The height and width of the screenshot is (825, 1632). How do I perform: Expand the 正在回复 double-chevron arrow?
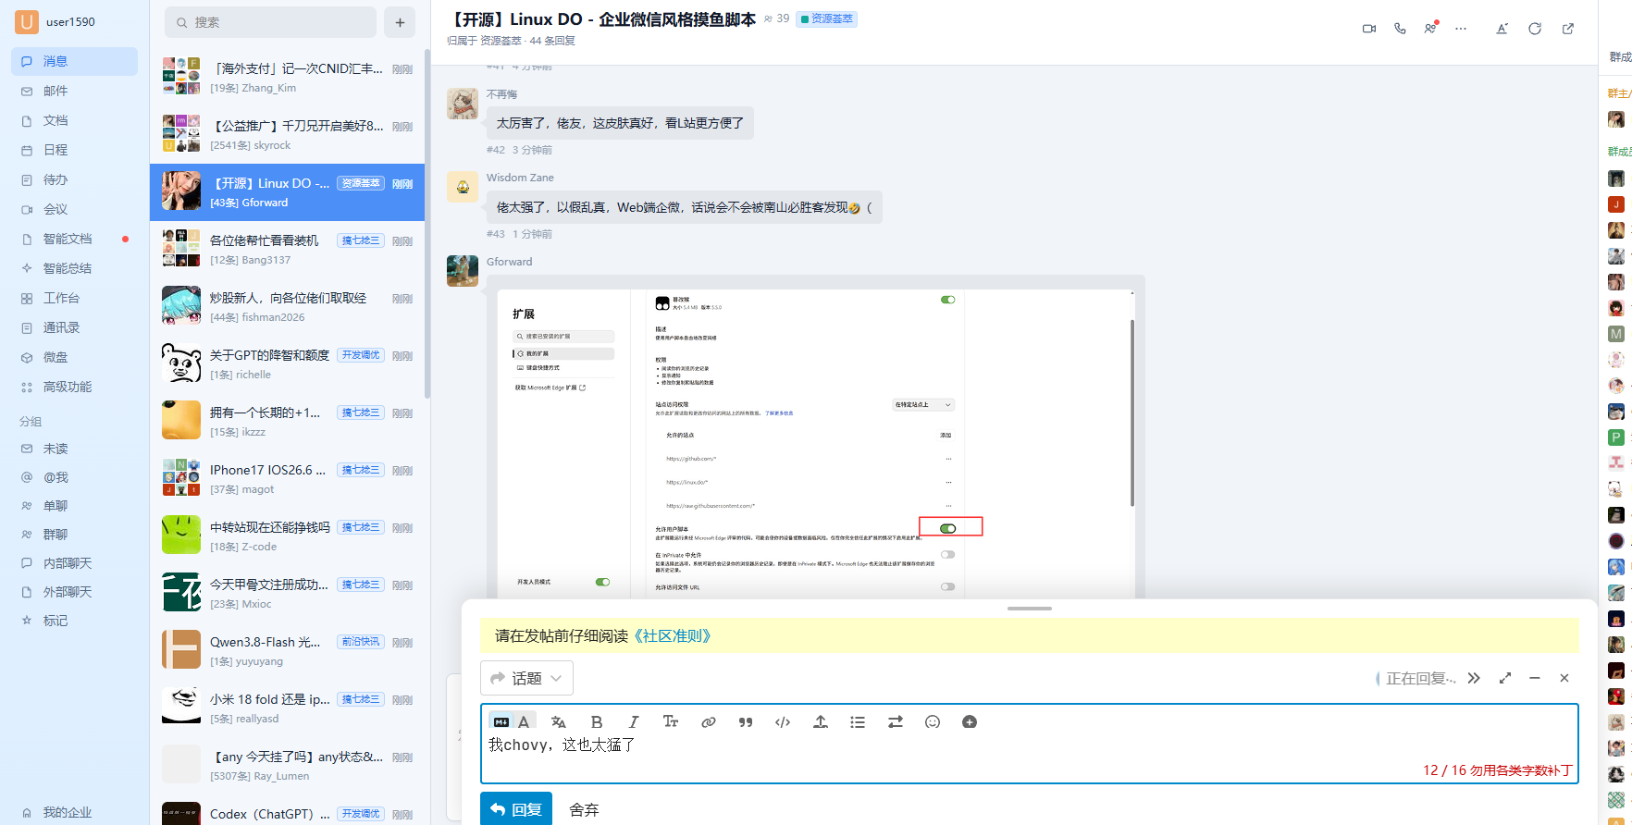[1474, 678]
